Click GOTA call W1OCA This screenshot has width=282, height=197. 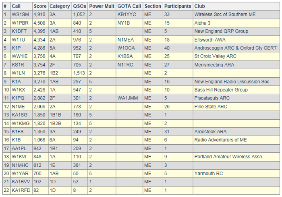[126, 48]
